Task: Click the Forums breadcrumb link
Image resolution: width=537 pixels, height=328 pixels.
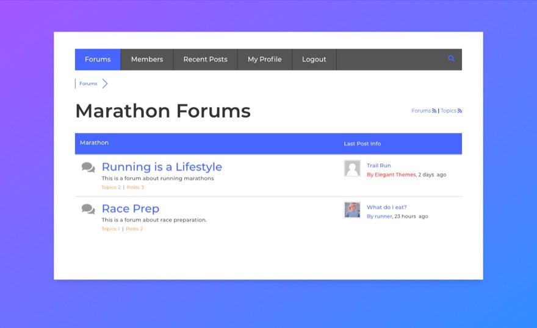Action: (88, 83)
